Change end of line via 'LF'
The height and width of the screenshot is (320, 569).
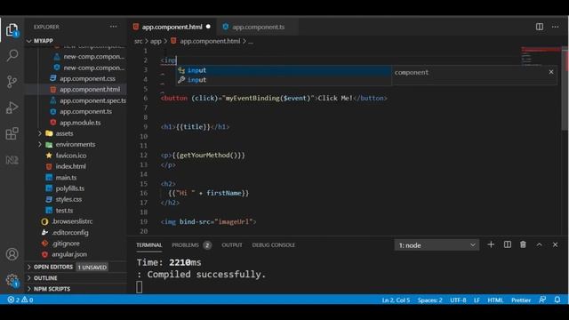click(x=477, y=300)
